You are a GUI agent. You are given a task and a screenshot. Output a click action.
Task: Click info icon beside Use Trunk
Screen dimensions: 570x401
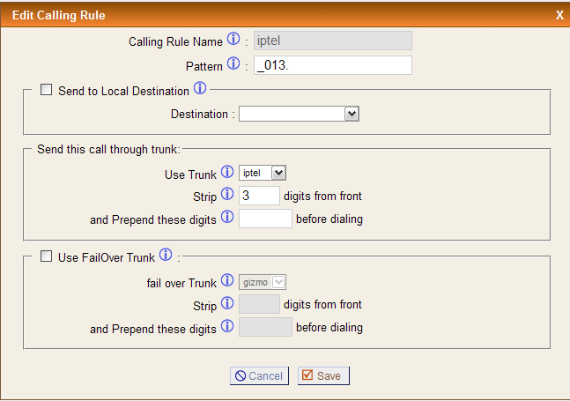pos(227,172)
